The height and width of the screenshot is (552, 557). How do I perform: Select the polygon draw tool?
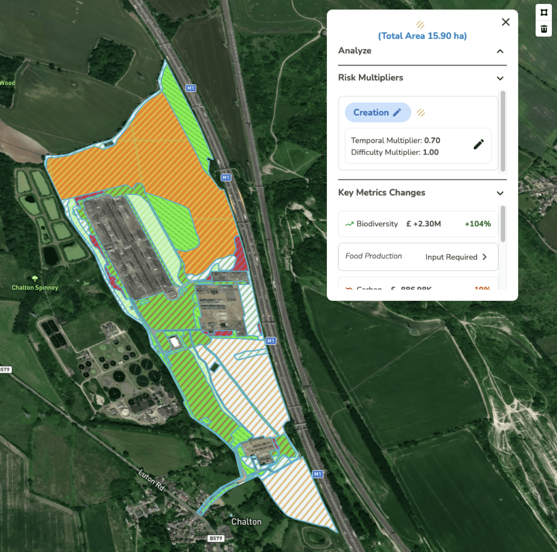point(544,13)
